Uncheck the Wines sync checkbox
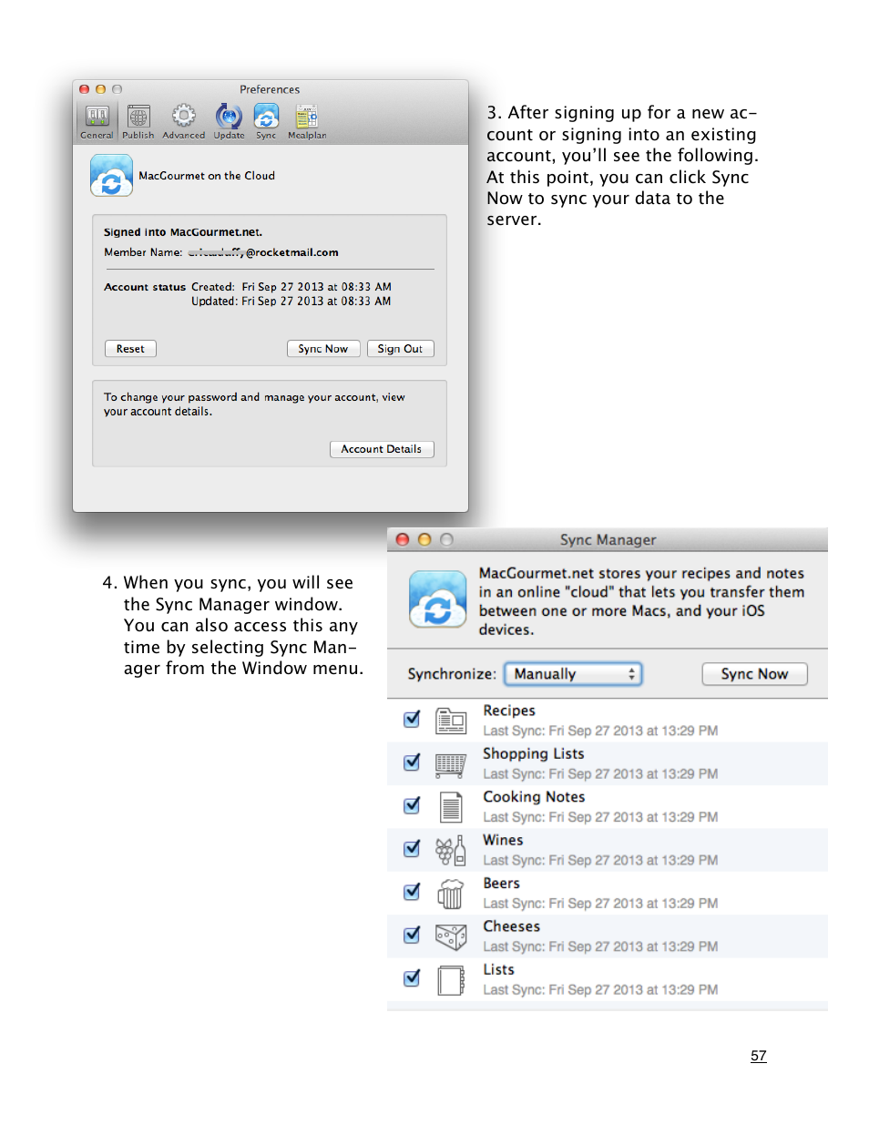The image size is (869, 1125). (x=412, y=849)
